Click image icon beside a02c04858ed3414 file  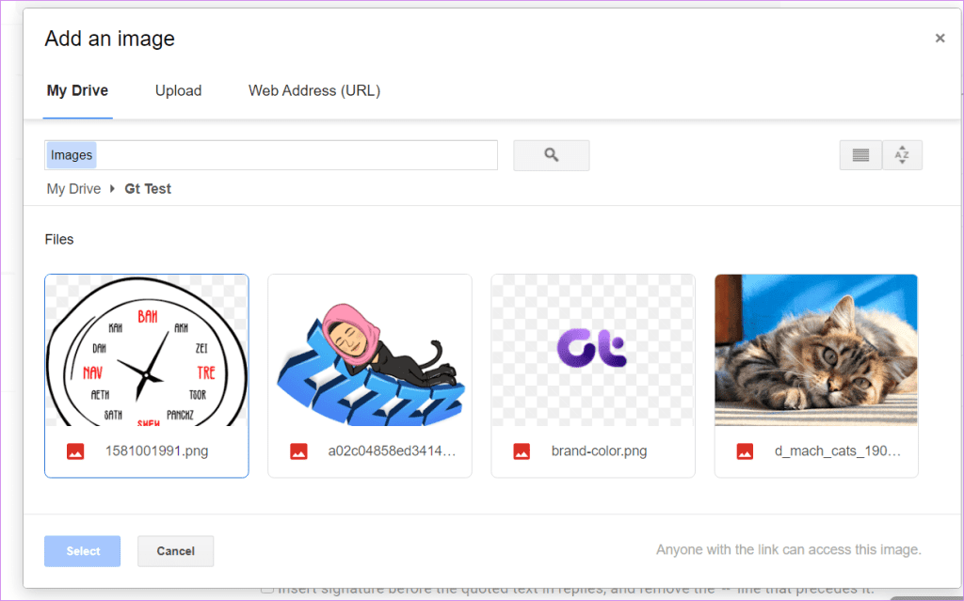[298, 451]
